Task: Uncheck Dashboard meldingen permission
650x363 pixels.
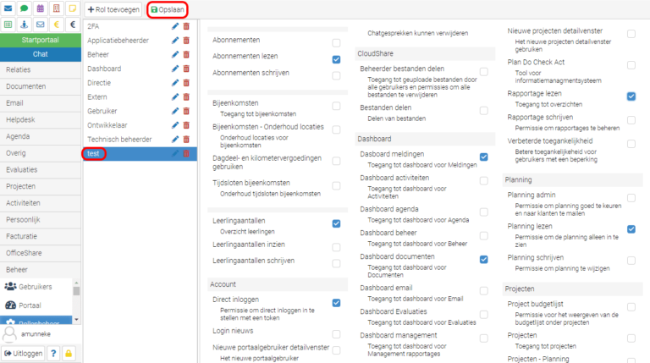Action: coord(483,157)
